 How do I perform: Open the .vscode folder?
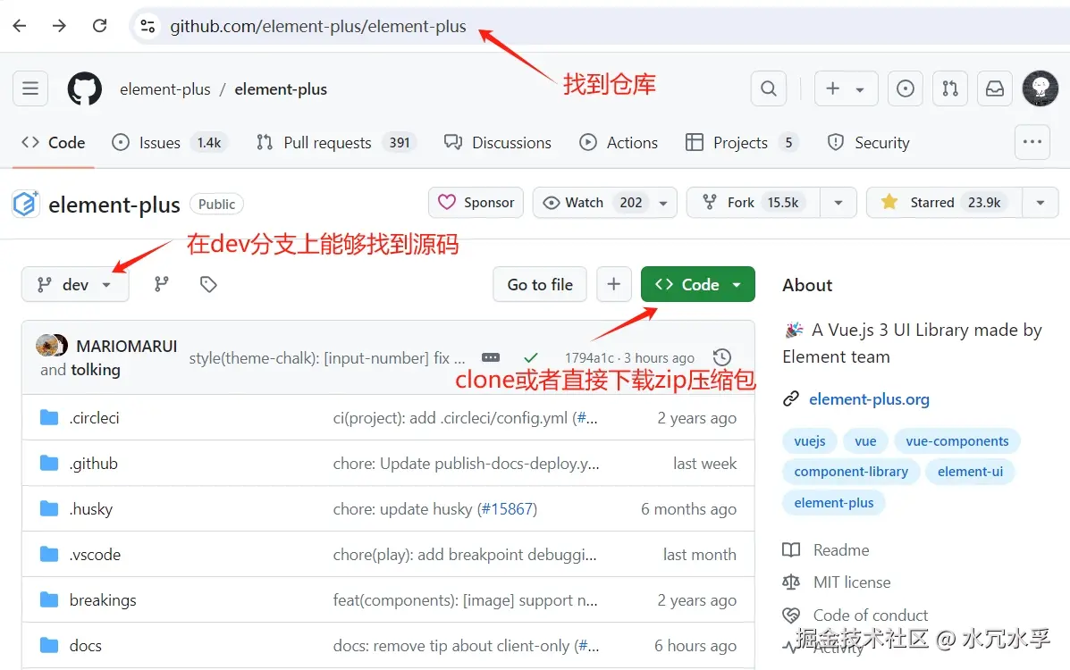[95, 554]
